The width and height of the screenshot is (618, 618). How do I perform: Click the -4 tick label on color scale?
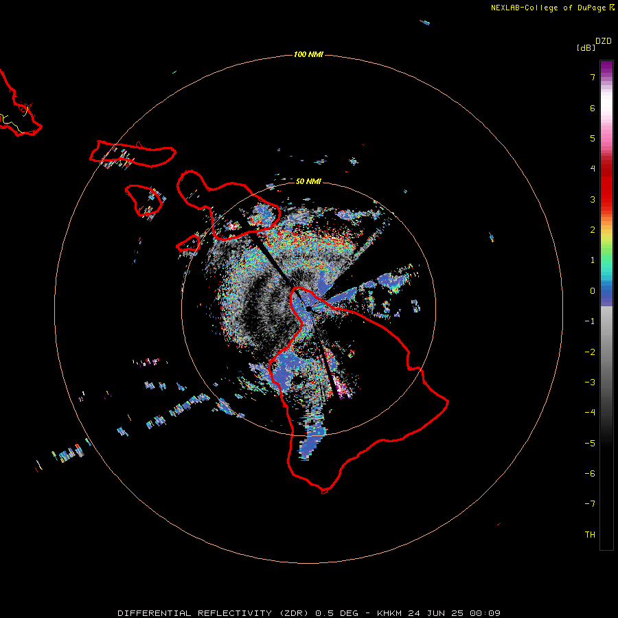[590, 413]
